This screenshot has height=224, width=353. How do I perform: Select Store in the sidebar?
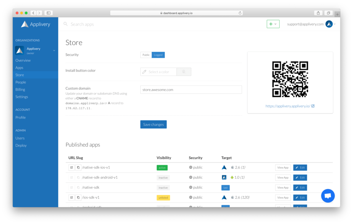36,75
